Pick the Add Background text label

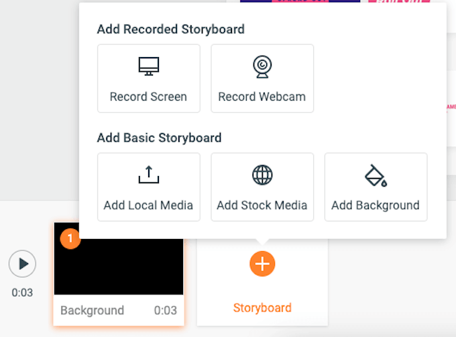pos(376,205)
